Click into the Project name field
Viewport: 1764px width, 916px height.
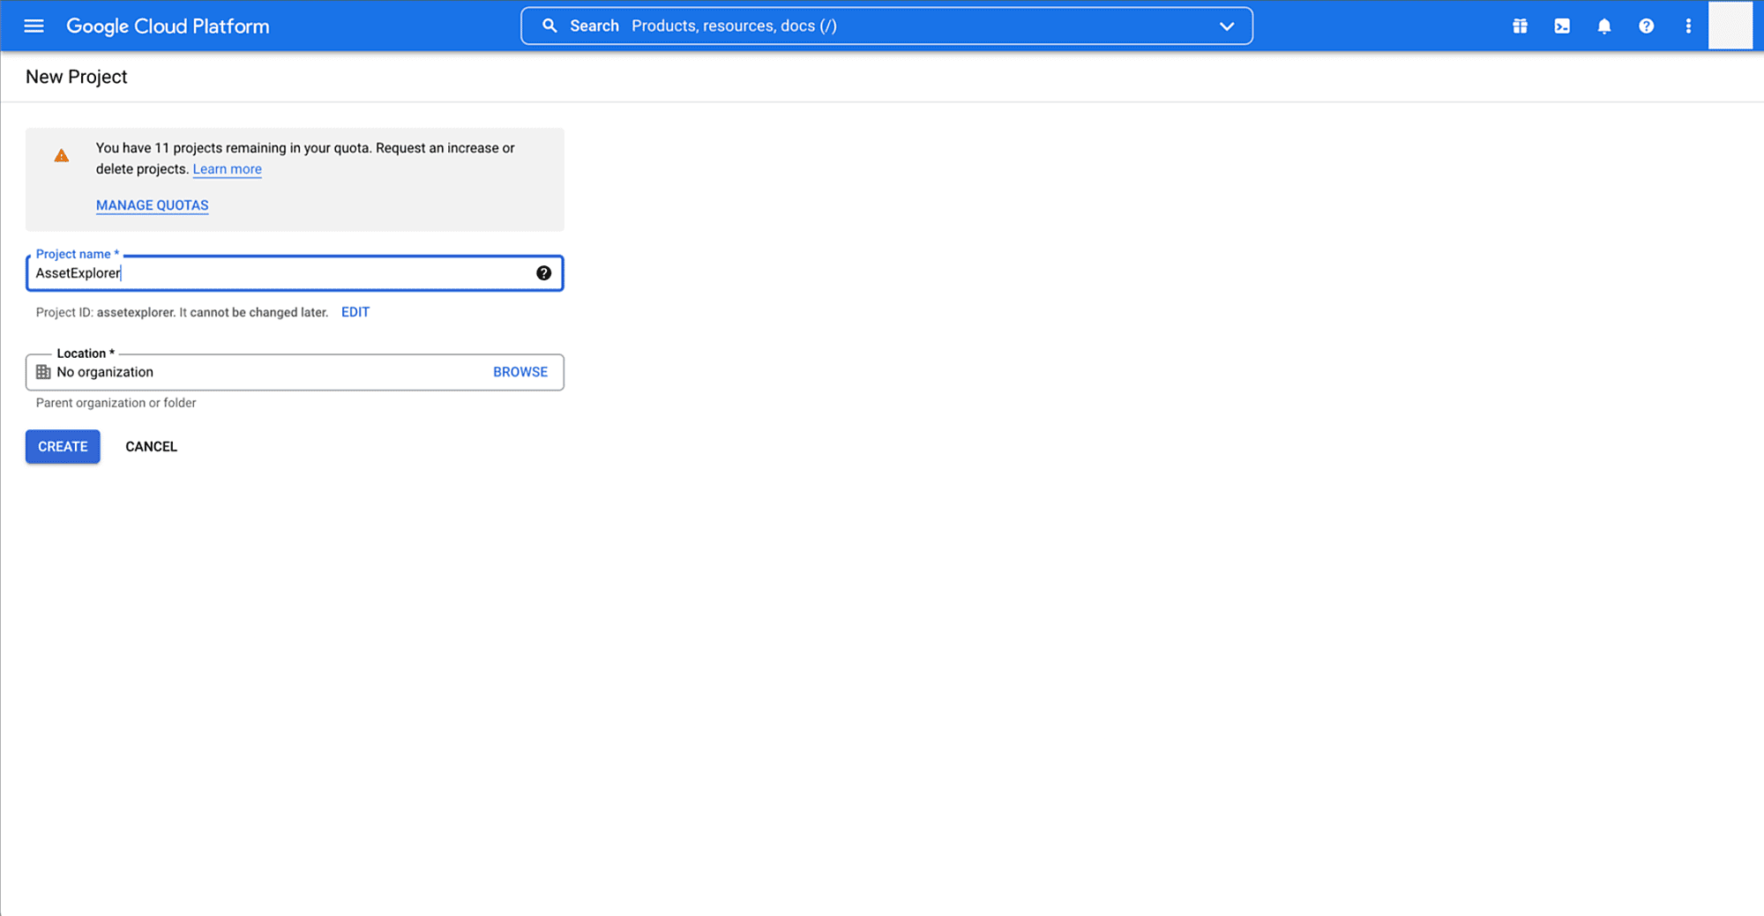(x=295, y=273)
